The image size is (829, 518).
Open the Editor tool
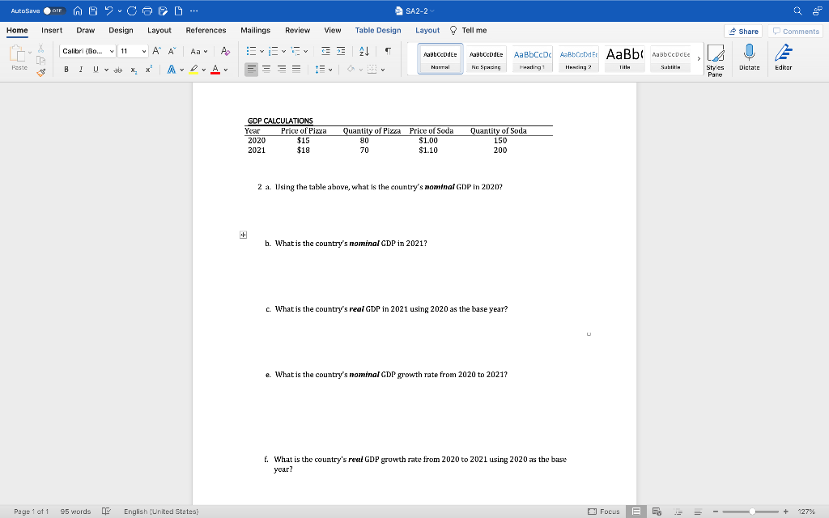[784, 57]
